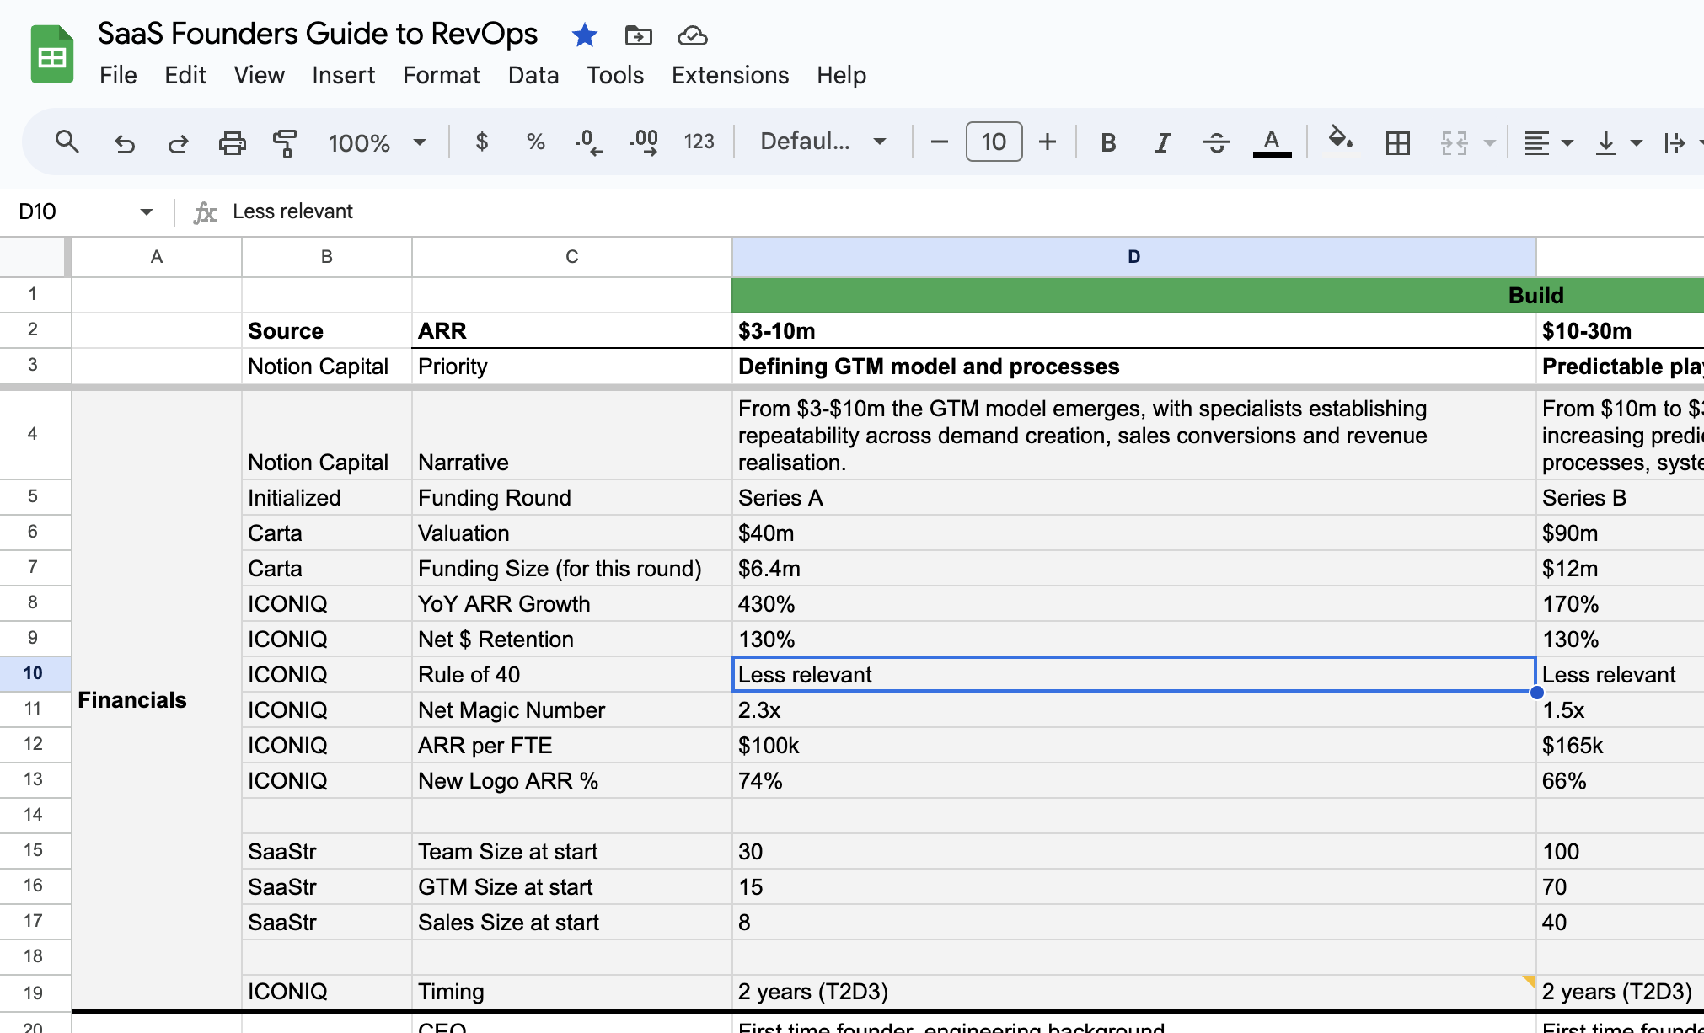Select row 4 header
Image resolution: width=1704 pixels, height=1033 pixels.
coord(33,434)
